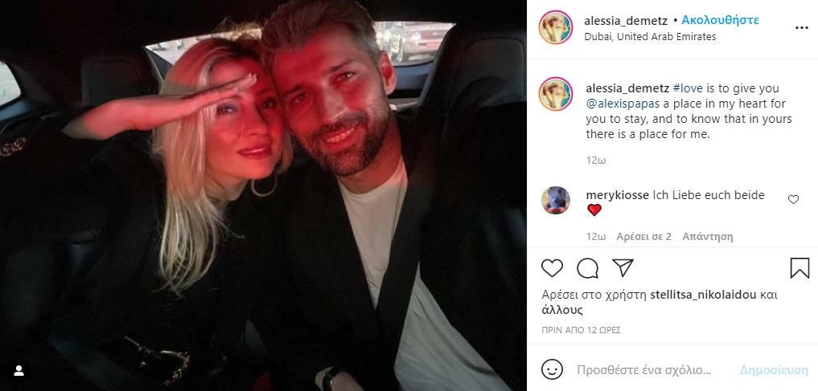Open the emoji smiley picker

click(x=552, y=369)
